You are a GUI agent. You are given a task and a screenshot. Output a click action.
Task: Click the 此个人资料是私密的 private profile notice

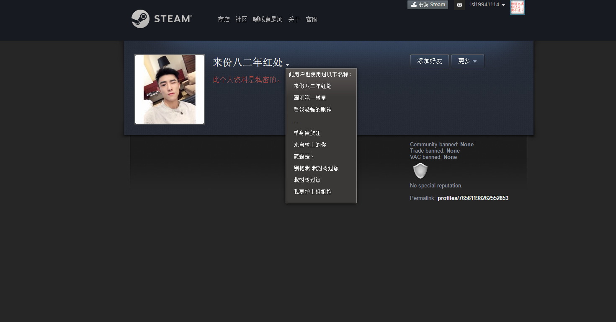point(247,80)
